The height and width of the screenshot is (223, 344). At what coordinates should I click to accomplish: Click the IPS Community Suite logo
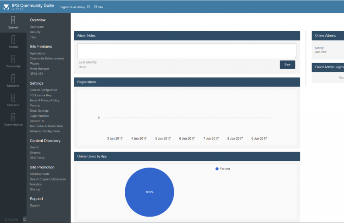(x=6, y=7)
